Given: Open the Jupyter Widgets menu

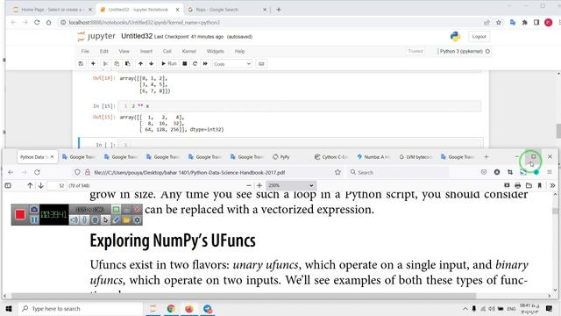Looking at the screenshot, I should [x=215, y=51].
